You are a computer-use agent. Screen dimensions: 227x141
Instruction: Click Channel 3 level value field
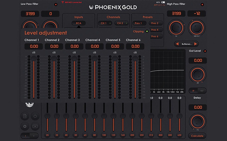tap(74, 46)
